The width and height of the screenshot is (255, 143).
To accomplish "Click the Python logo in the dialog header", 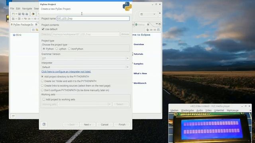I will pyautogui.click(x=127, y=6).
